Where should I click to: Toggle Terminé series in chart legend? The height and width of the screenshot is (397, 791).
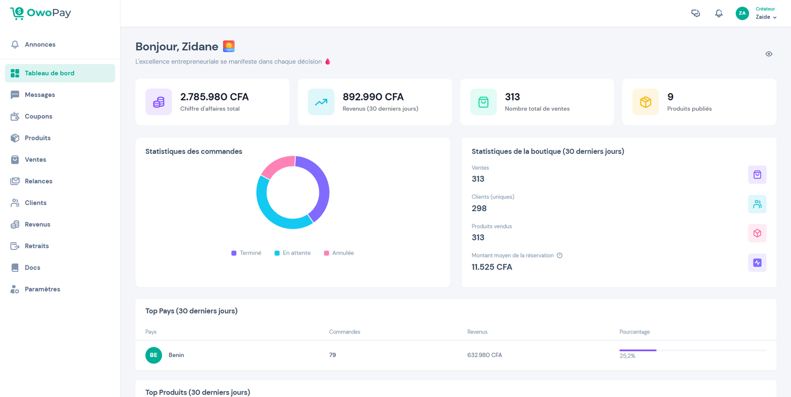(246, 253)
